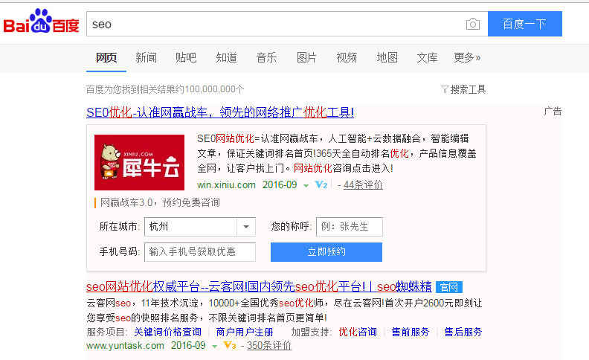The height and width of the screenshot is (360, 589).
Task: Expand dropdown arrow next to win.xiniu.com date
Action: pyautogui.click(x=306, y=186)
